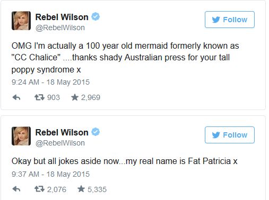
Task: Click verified badge in second tweet
Action: point(96,132)
